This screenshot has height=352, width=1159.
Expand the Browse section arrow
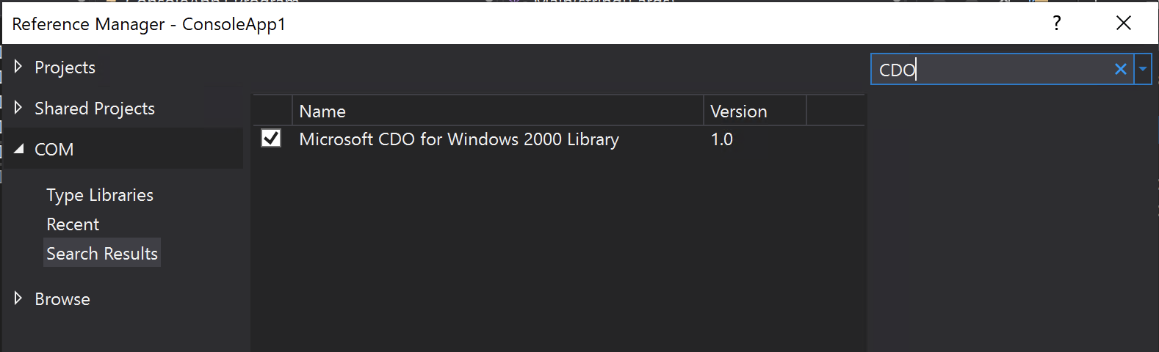18,298
